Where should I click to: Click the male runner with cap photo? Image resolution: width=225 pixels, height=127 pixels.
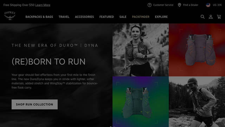pos(197,102)
